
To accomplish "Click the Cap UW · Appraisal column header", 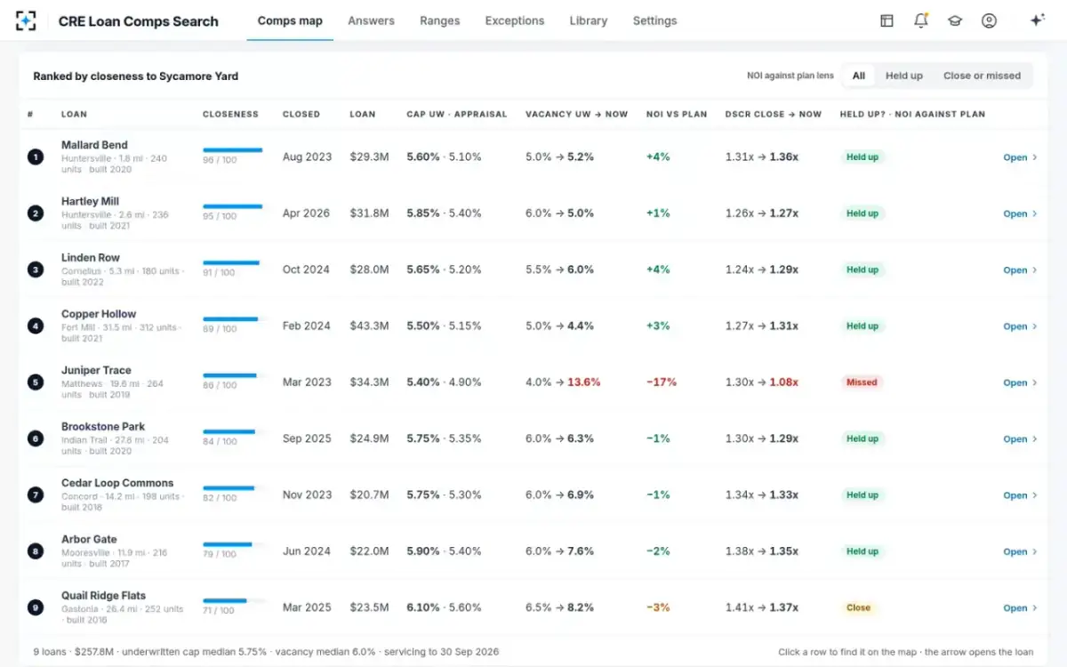I will click(x=457, y=114).
